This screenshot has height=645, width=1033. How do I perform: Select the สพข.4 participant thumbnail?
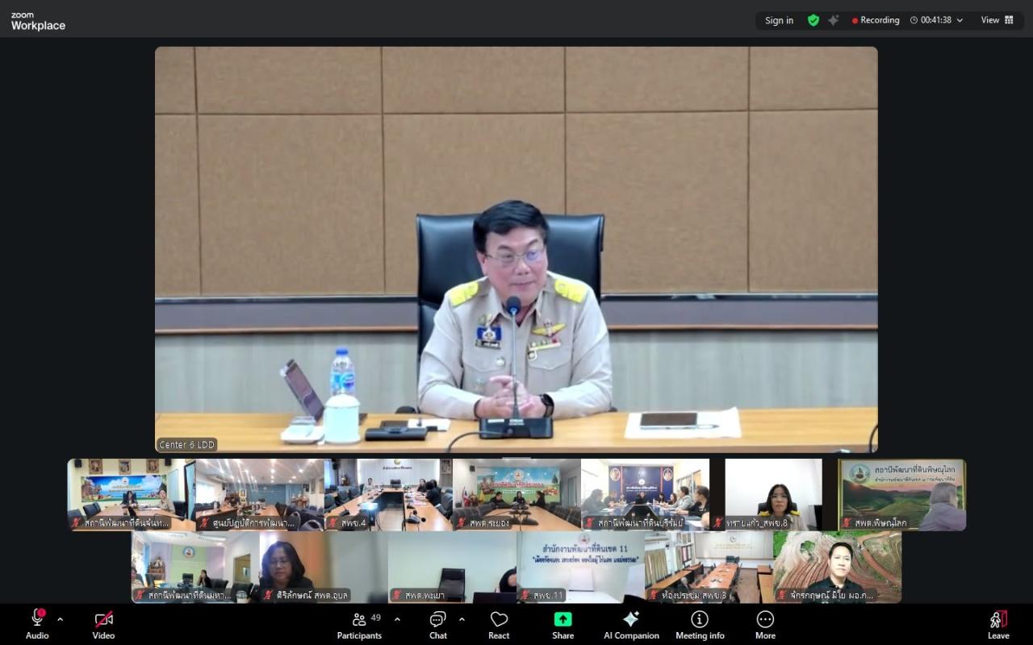[x=388, y=495]
